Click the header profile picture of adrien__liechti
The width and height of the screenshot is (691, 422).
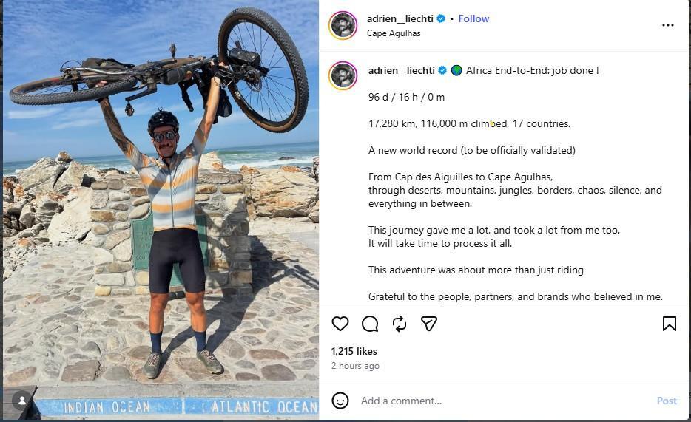coord(343,25)
